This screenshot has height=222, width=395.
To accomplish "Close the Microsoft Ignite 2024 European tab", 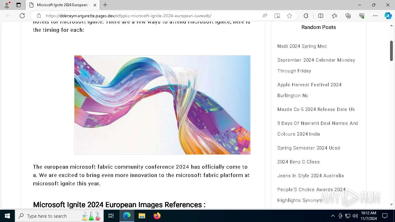I will (x=95, y=5).
